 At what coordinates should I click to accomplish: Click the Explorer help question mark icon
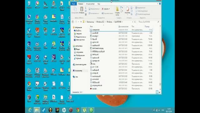[x=160, y=4]
